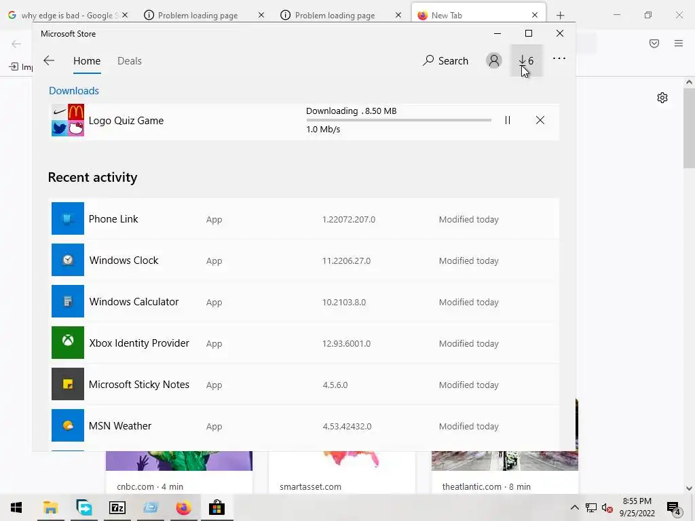The height and width of the screenshot is (521, 695).
Task: Open the notification center with 4 notifications
Action: point(674,508)
